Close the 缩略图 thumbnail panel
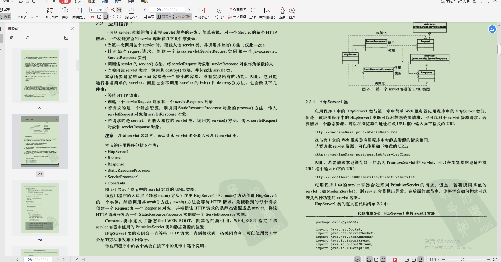This screenshot has width=501, height=262. coord(72,29)
